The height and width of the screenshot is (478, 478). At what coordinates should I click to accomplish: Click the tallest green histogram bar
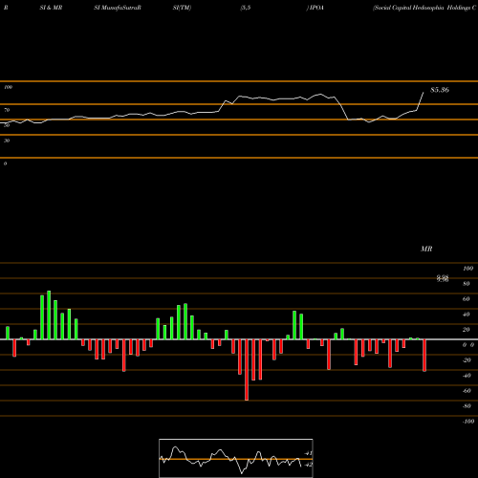(x=49, y=315)
